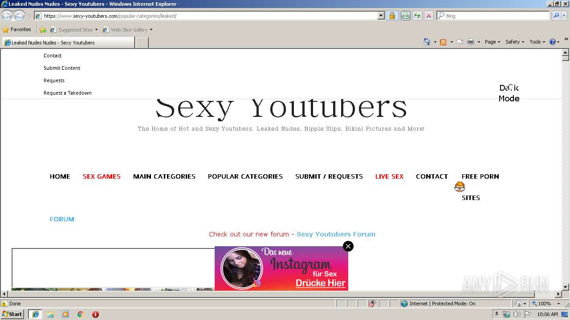Click the Instagram Drücke Hier ad banner
The height and width of the screenshot is (320, 570).
[281, 268]
